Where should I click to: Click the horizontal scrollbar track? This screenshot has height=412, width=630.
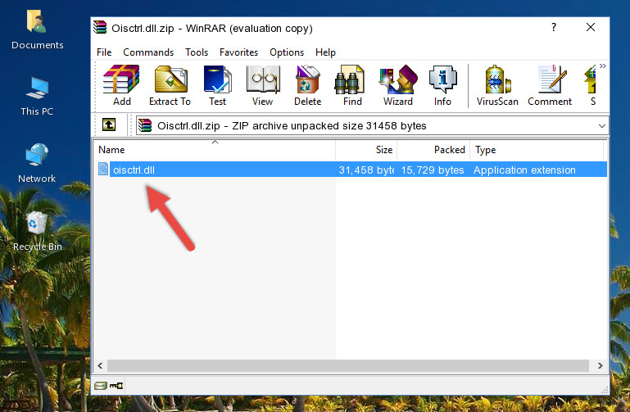tap(348, 365)
